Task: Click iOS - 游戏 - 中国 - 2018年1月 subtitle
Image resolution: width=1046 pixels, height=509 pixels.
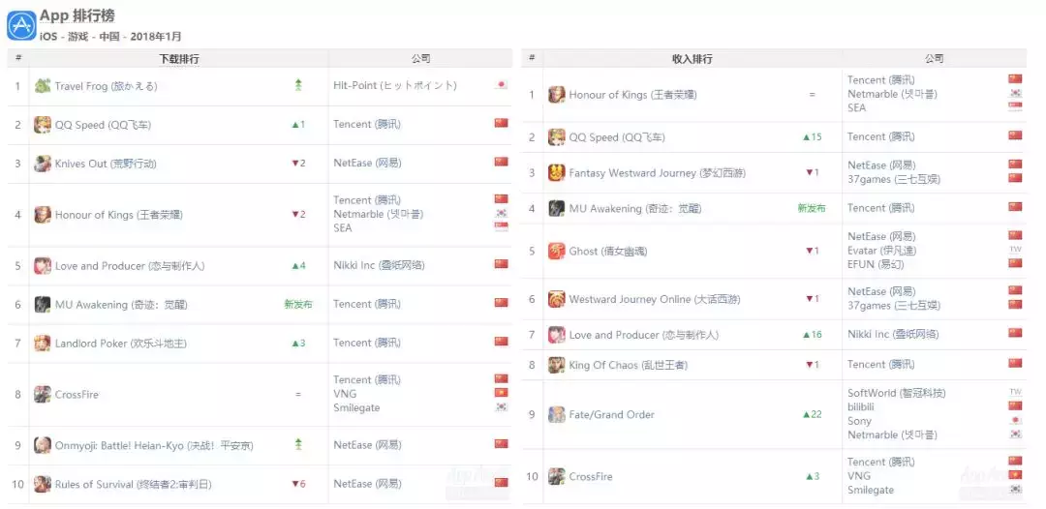Action: coord(110,36)
